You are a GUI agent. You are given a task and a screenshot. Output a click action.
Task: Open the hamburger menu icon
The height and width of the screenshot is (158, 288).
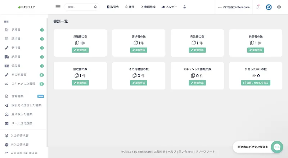click(x=58, y=7)
